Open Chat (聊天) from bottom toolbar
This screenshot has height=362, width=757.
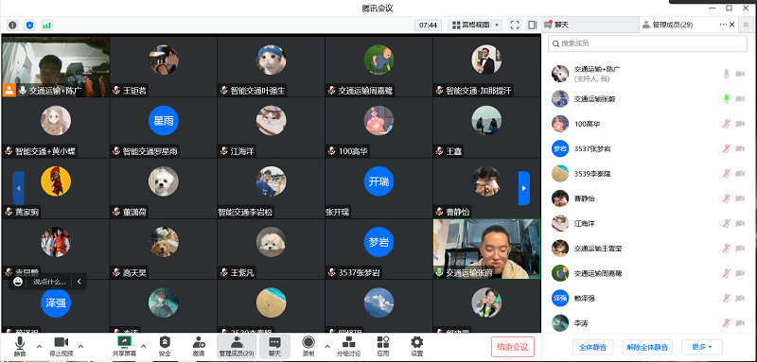click(274, 346)
